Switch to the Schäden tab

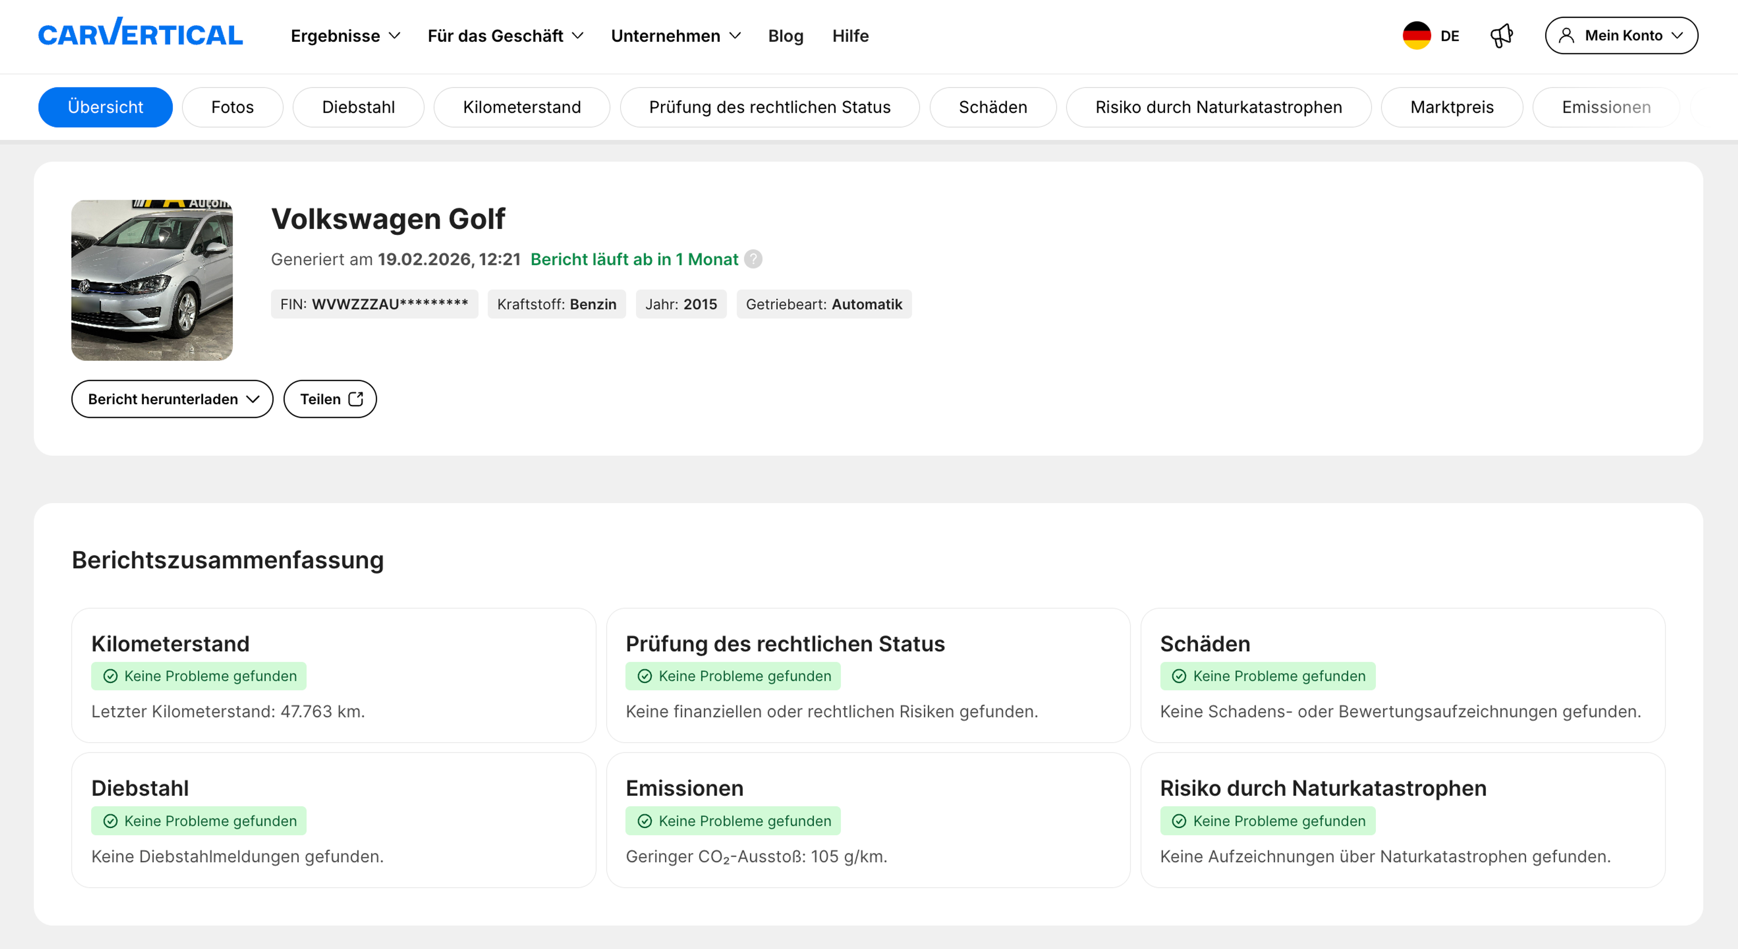coord(993,107)
